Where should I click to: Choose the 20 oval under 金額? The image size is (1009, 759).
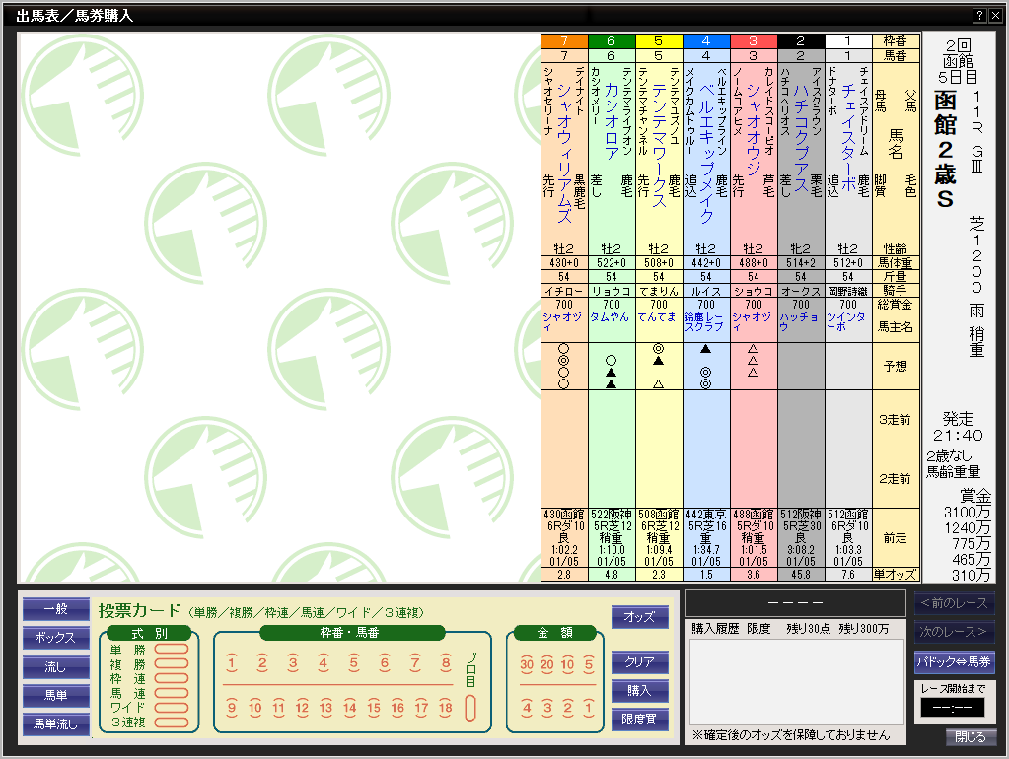pyautogui.click(x=547, y=664)
